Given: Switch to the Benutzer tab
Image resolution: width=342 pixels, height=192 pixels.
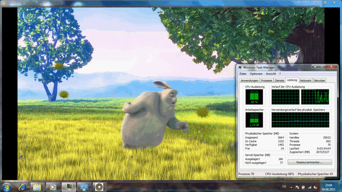Looking at the screenshot, I should [319, 81].
